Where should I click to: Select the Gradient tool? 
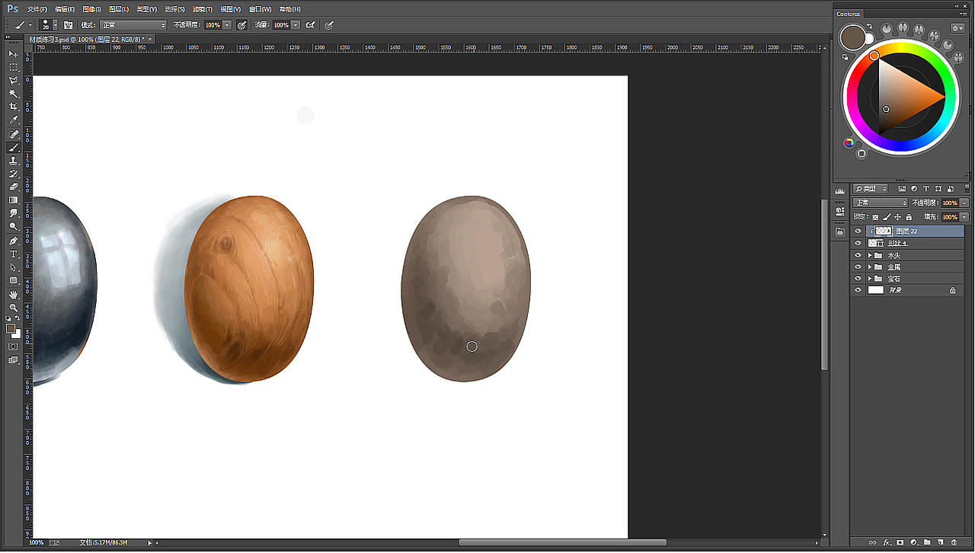click(13, 200)
